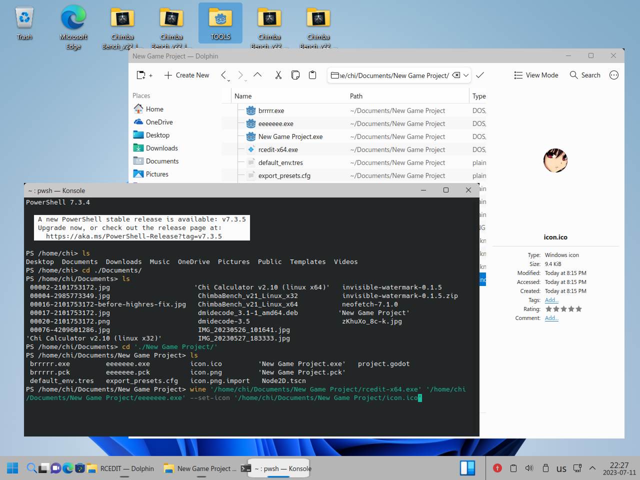Viewport: 640px width, 480px height.
Task: Confirm the location with the checkmark icon
Action: [x=480, y=75]
